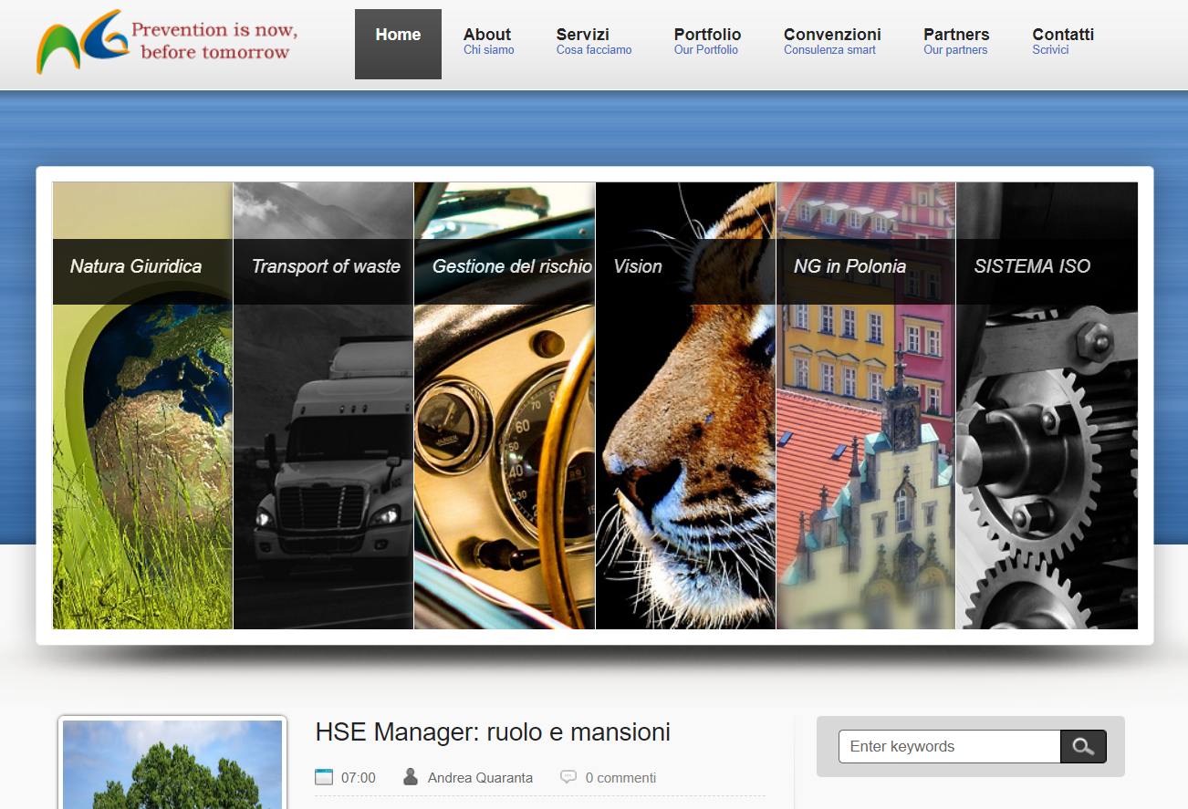The image size is (1188, 809).
Task: Click the Enter keywords search field
Action: 949,746
